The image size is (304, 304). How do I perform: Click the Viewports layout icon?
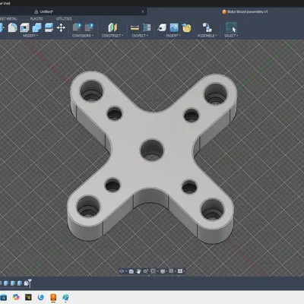180,271
